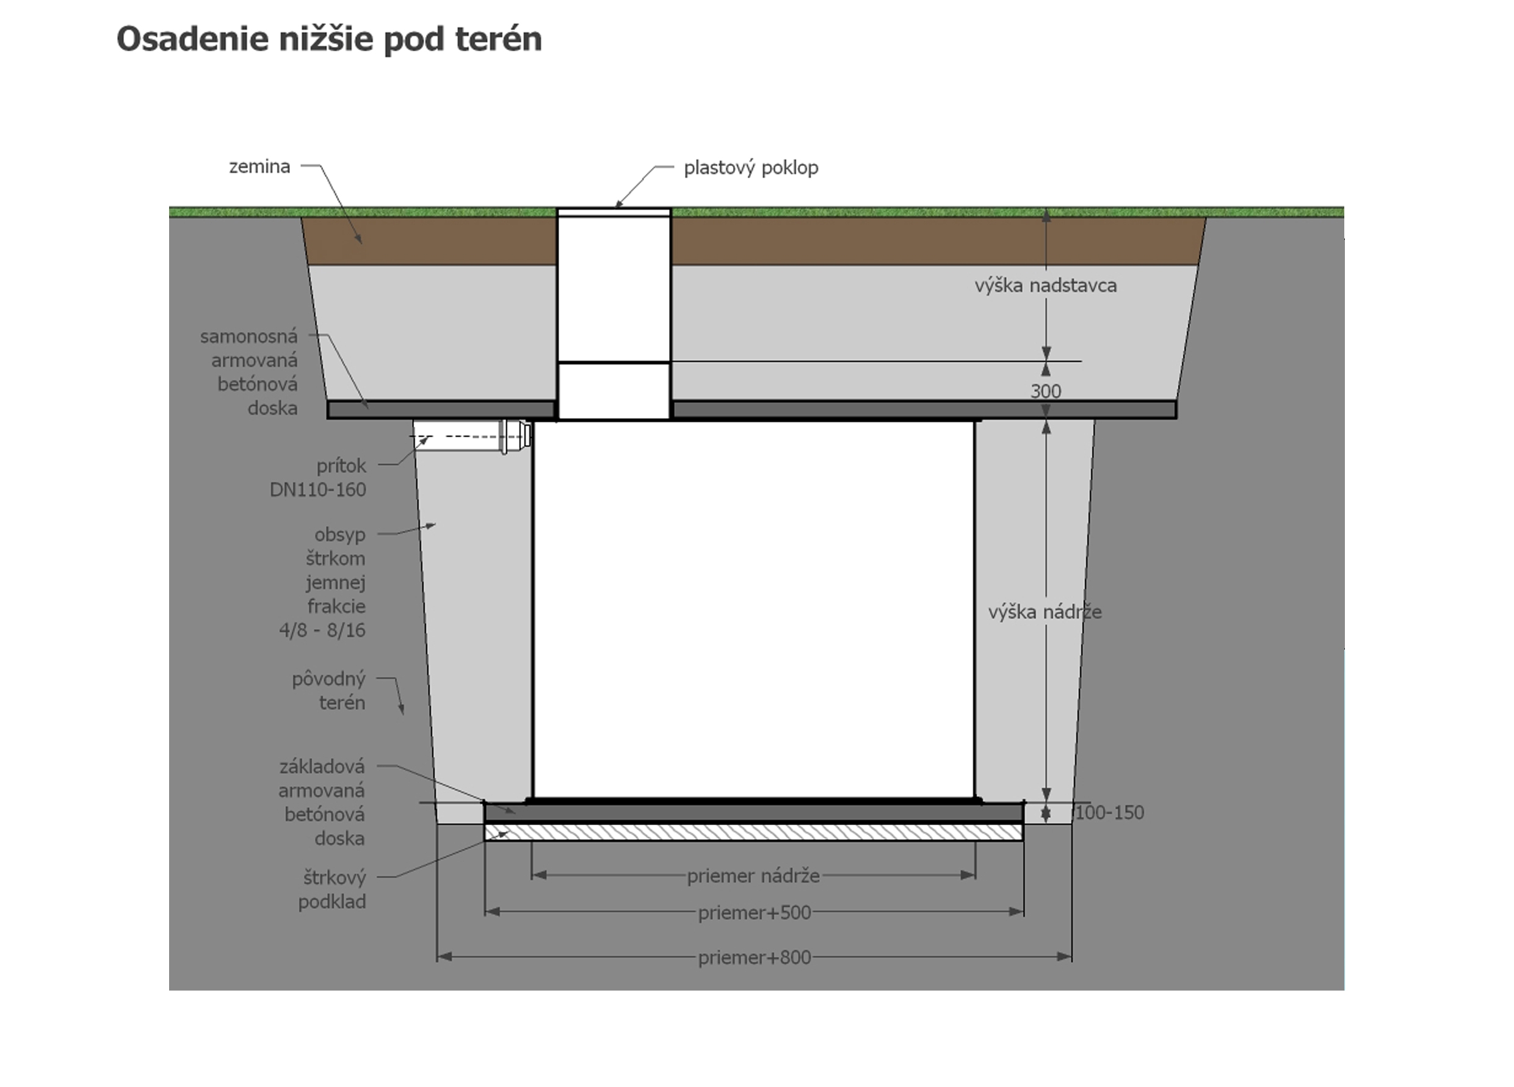The width and height of the screenshot is (1514, 1087).
Task: Click the inlet pipe drawing
Action: click(472, 437)
